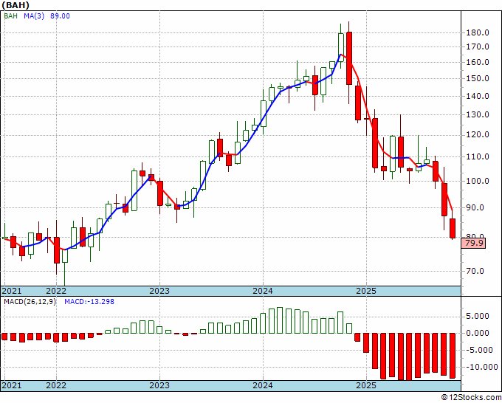The height and width of the screenshot is (403, 502).
Task: Select the MA(3) legend label
Action: [x=34, y=16]
